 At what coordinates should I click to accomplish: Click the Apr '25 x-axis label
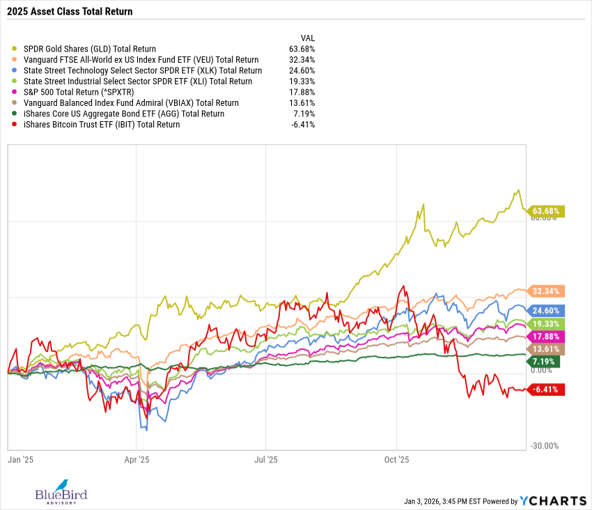(137, 460)
